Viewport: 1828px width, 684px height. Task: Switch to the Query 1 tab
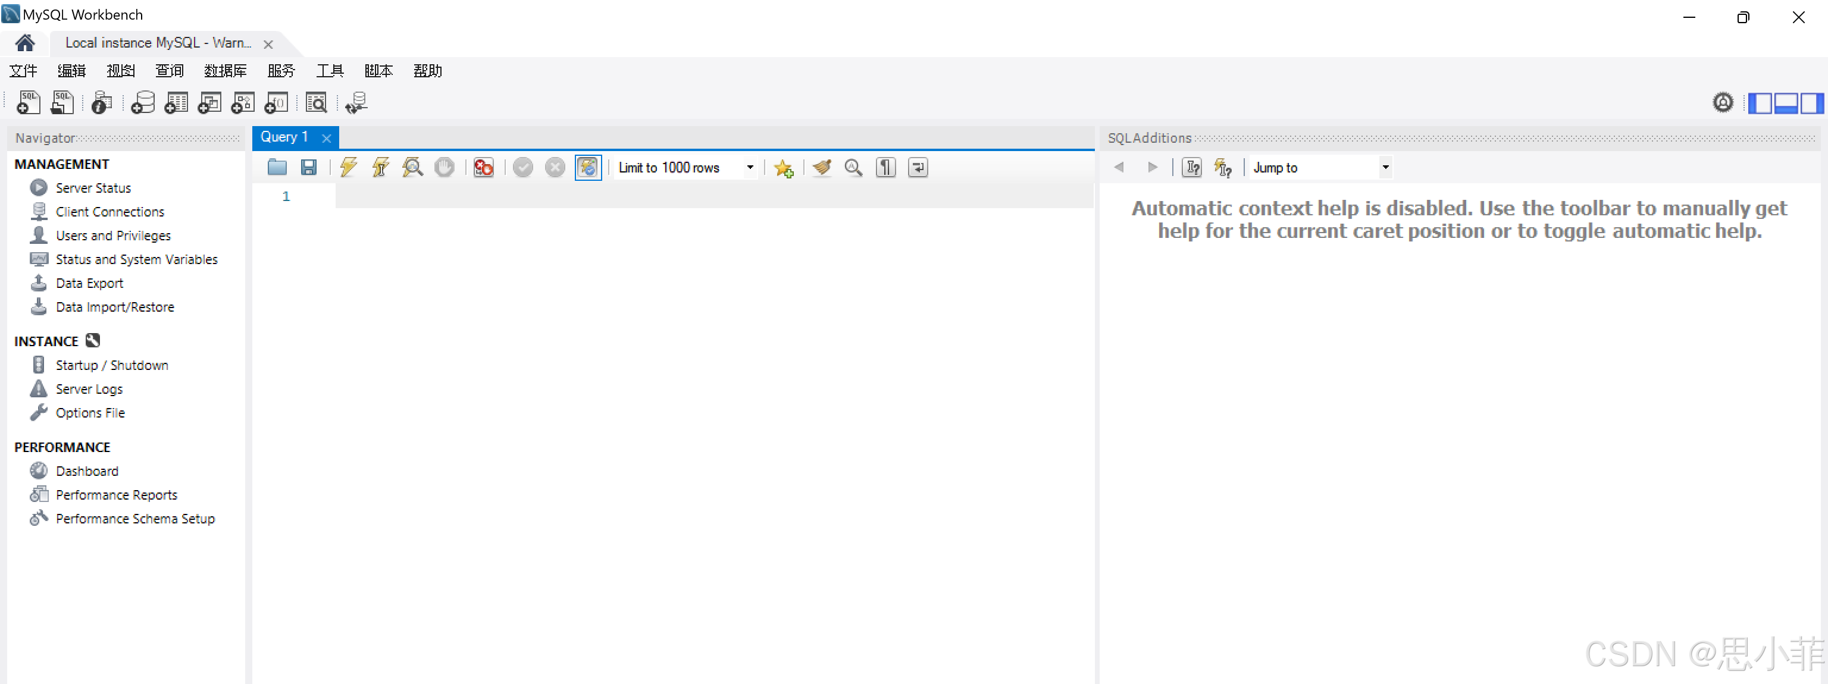(x=284, y=137)
